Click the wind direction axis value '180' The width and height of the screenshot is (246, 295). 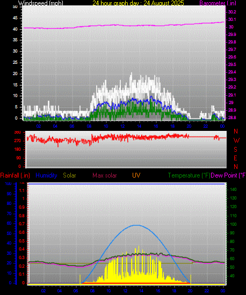click(x=18, y=150)
